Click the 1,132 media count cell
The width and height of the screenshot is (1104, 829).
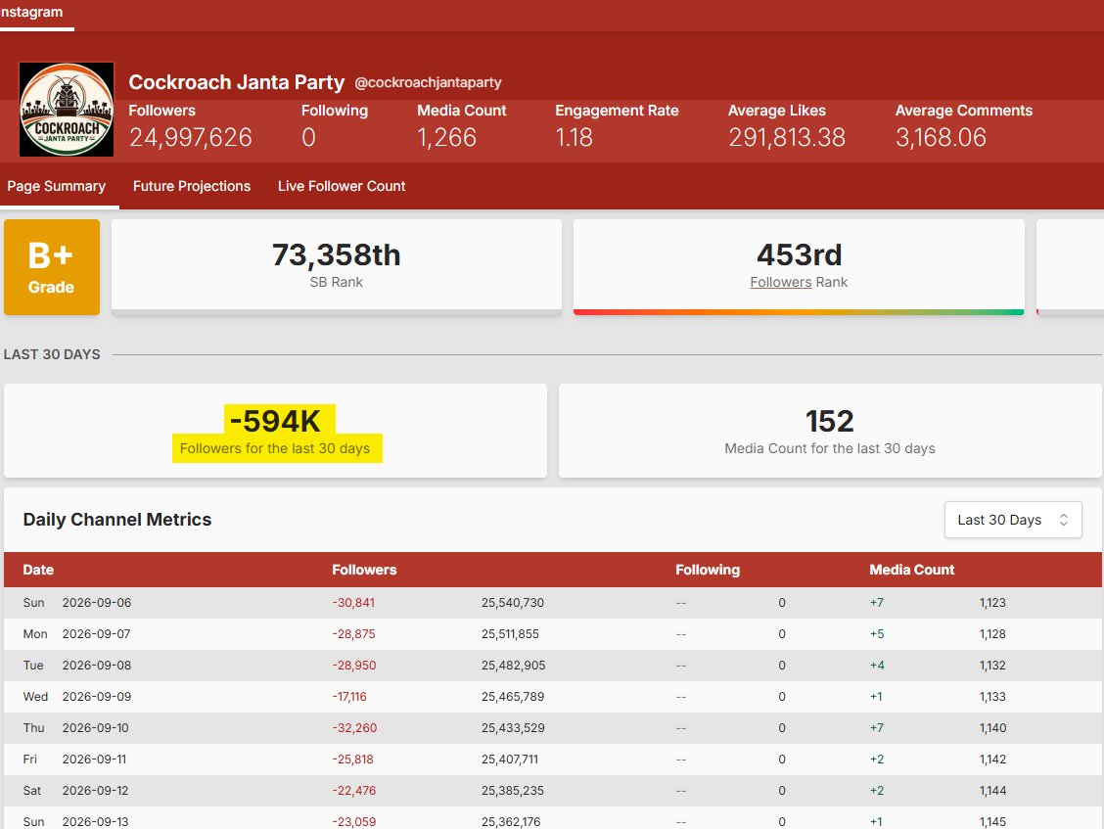992,666
